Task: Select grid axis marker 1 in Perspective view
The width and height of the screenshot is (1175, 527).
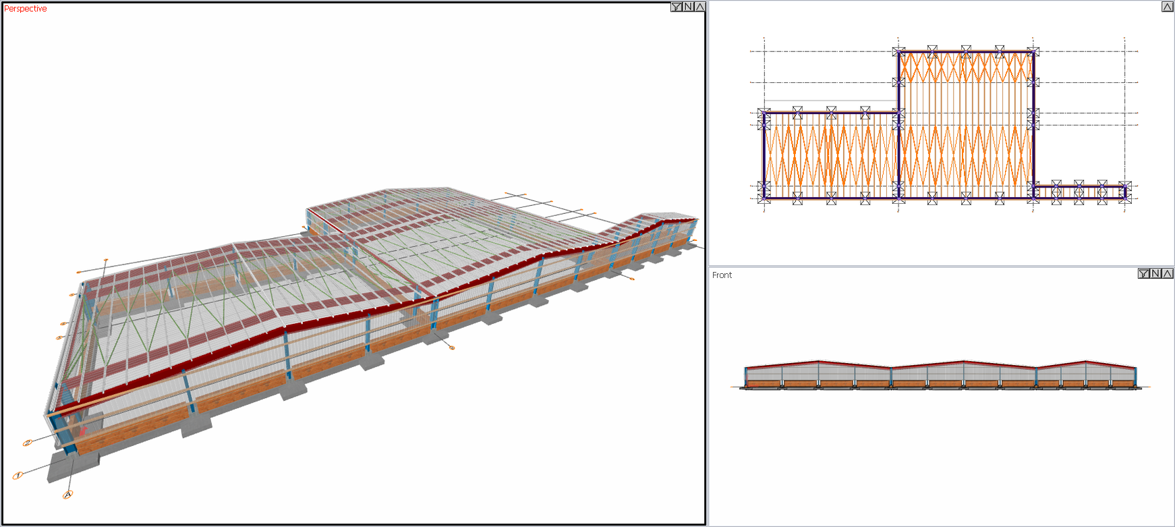Action: 18,475
